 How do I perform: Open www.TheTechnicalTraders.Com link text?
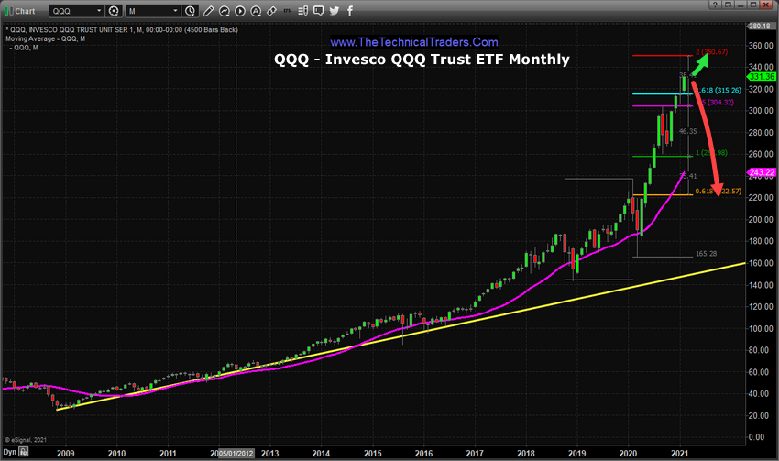tap(414, 42)
